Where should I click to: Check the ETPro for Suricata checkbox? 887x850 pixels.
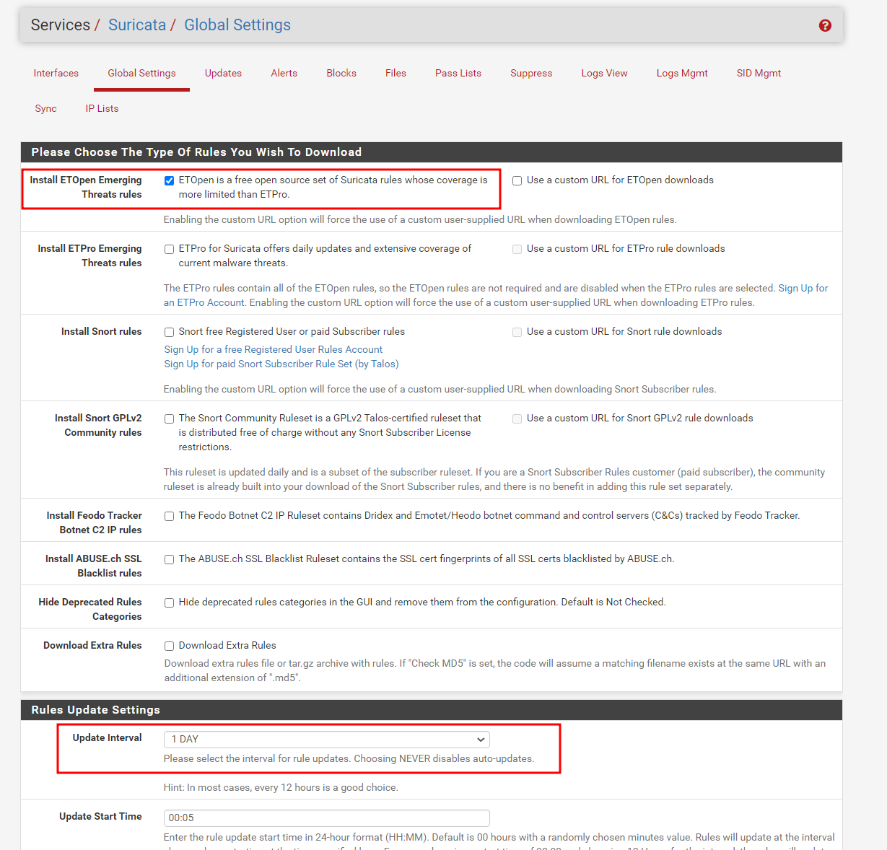[x=169, y=249]
